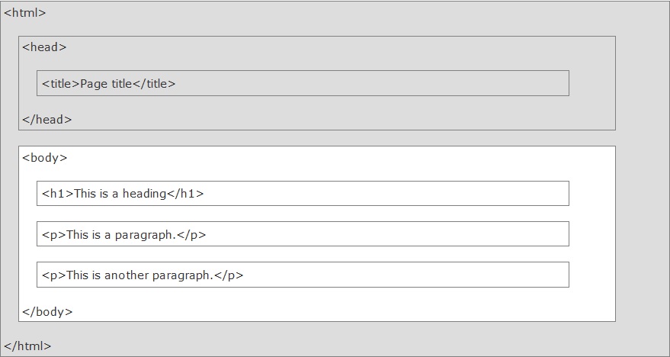Click the closing </body> tag text

(47, 312)
